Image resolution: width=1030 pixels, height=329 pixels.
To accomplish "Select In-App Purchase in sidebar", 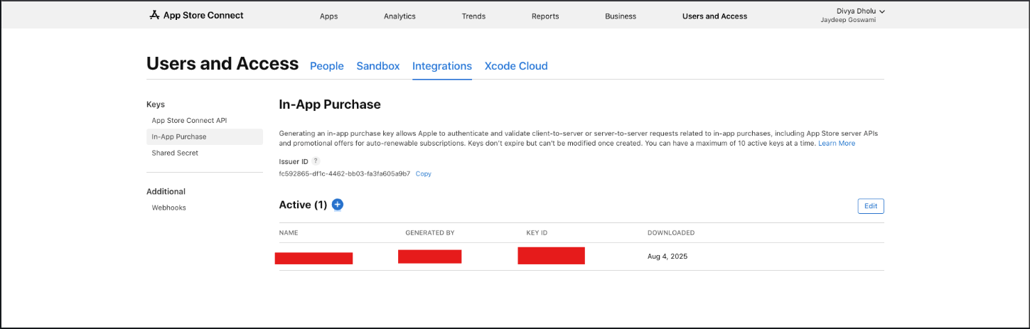I will (205, 136).
